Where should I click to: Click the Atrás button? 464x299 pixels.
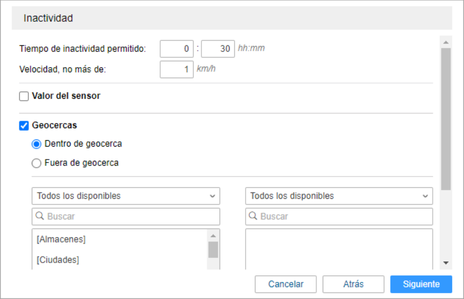point(353,284)
